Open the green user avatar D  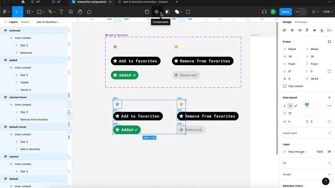click(x=273, y=12)
